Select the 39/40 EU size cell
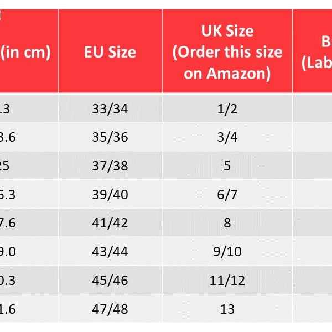 click(110, 195)
